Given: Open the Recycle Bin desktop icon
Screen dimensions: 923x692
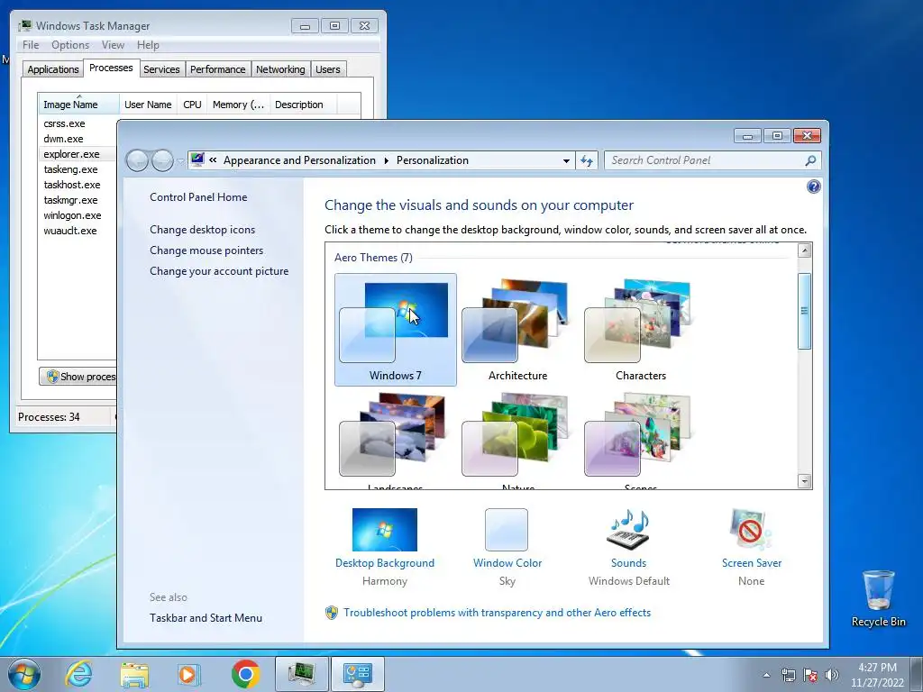Looking at the screenshot, I should click(x=878, y=598).
